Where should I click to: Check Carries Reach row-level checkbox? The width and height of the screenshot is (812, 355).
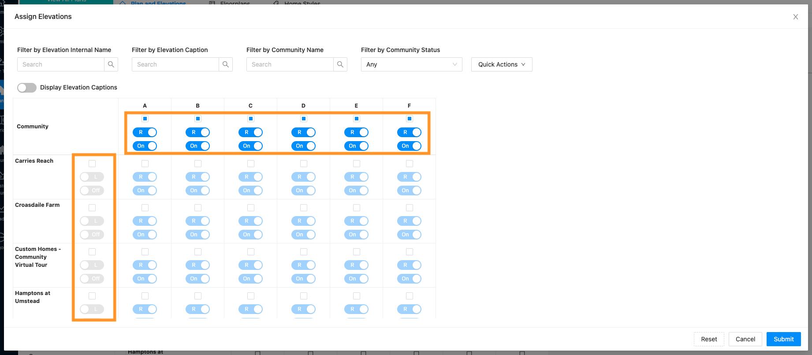tap(92, 164)
